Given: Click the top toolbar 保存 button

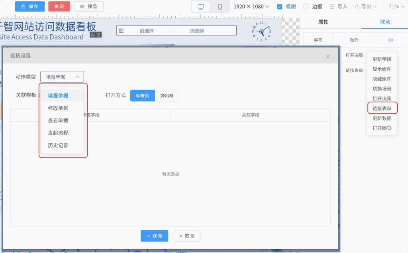Looking at the screenshot, I should 29,6.
